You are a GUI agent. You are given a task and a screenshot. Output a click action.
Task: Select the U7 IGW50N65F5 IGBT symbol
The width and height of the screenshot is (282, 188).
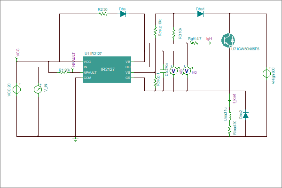point(228,40)
